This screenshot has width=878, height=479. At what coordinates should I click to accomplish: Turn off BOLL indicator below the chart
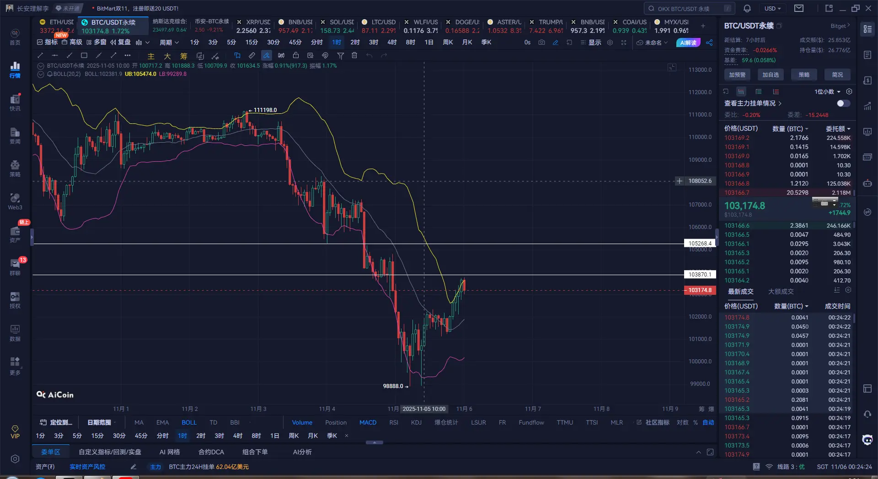pyautogui.click(x=189, y=422)
